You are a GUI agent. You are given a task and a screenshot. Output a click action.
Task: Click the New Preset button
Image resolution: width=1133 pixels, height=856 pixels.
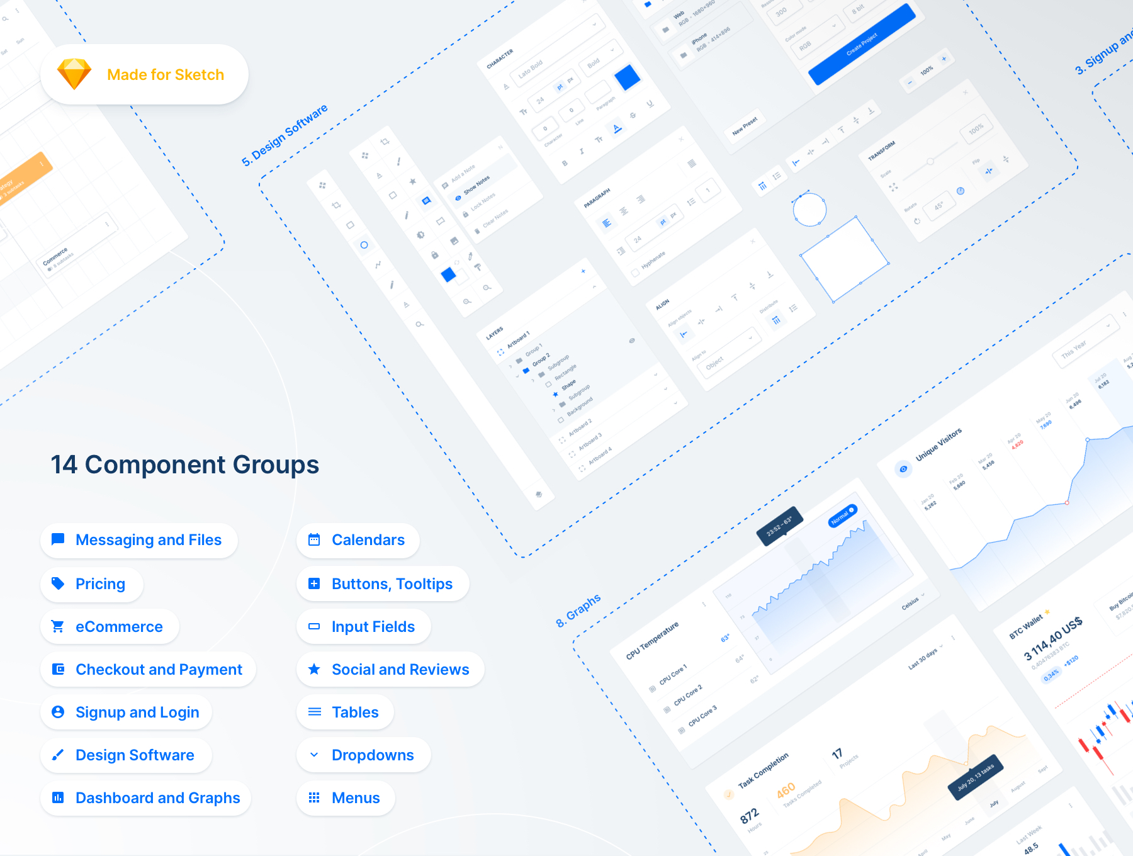(x=745, y=126)
